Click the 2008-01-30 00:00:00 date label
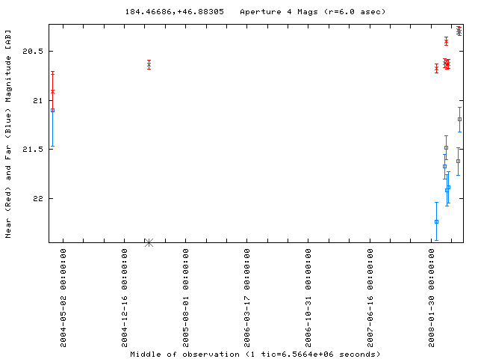The height and width of the screenshot is (359, 478). (431, 298)
